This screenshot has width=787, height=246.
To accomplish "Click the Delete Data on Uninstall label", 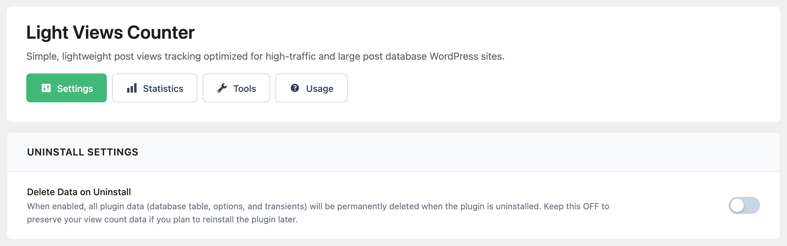I will [x=79, y=192].
